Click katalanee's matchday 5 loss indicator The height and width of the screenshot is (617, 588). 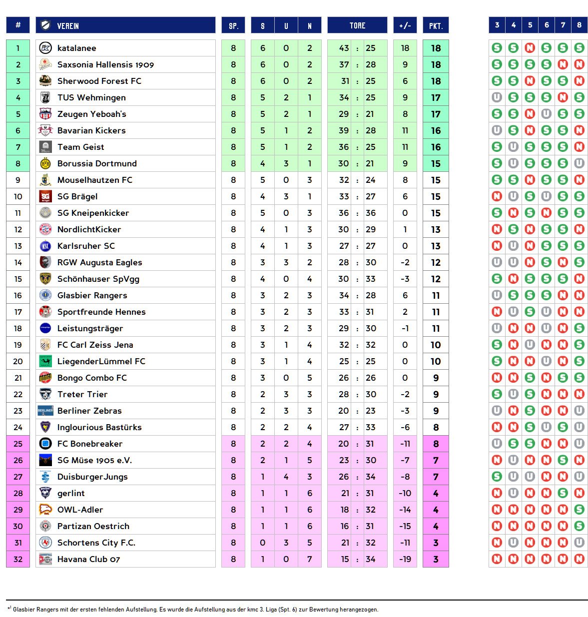(x=530, y=48)
